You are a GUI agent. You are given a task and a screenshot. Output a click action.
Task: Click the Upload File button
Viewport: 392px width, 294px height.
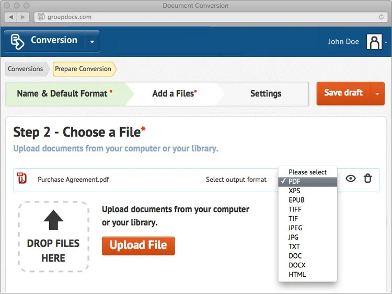coord(139,246)
